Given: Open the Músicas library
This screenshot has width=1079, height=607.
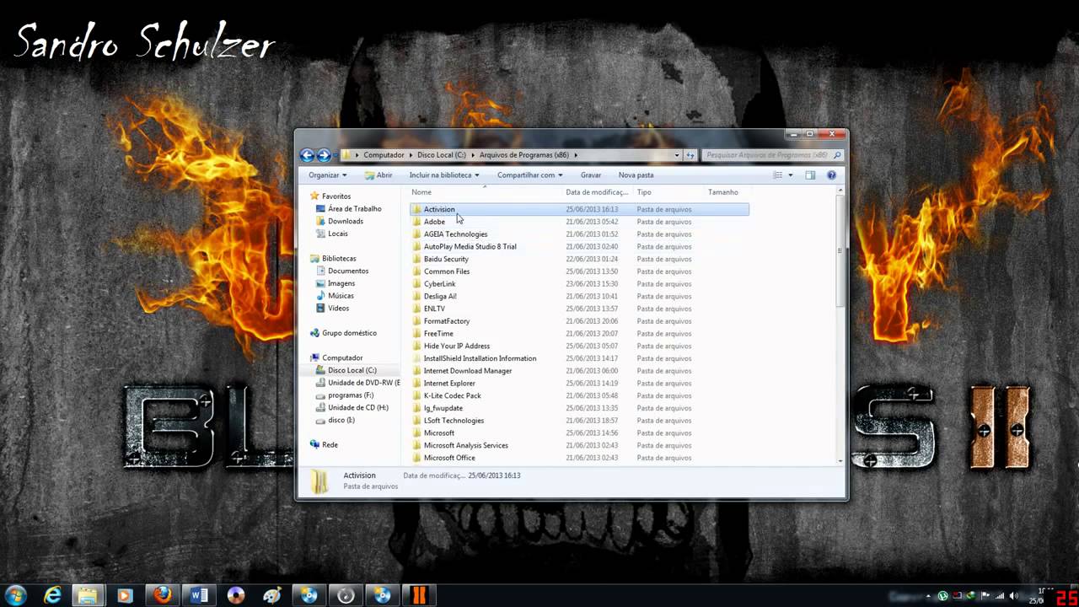Looking at the screenshot, I should click(x=341, y=296).
